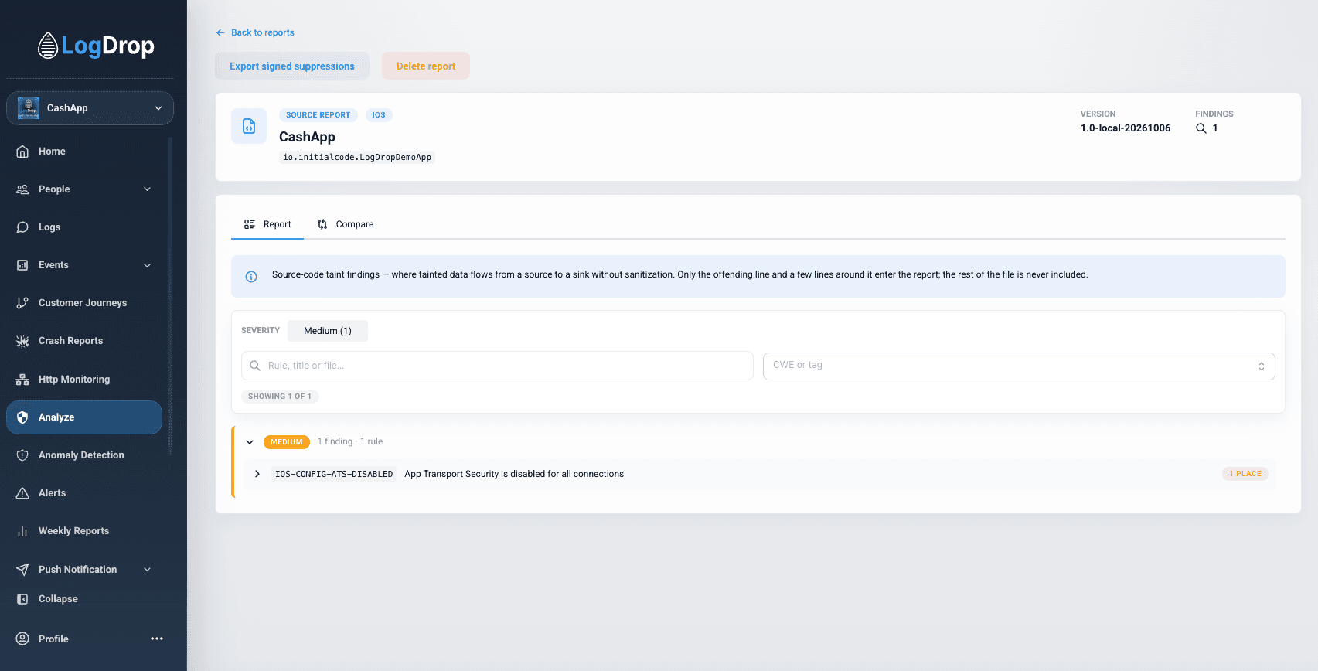The image size is (1318, 671).
Task: Click the Anomaly Detection shield icon
Action: [22, 455]
